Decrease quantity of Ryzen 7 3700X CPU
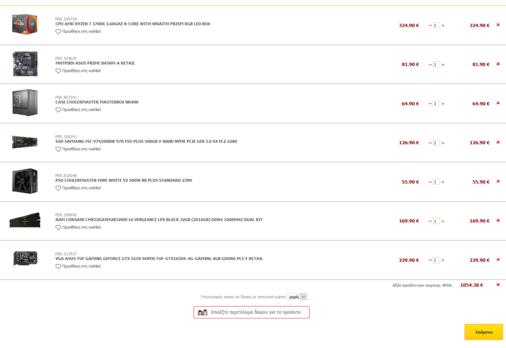 click(430, 26)
